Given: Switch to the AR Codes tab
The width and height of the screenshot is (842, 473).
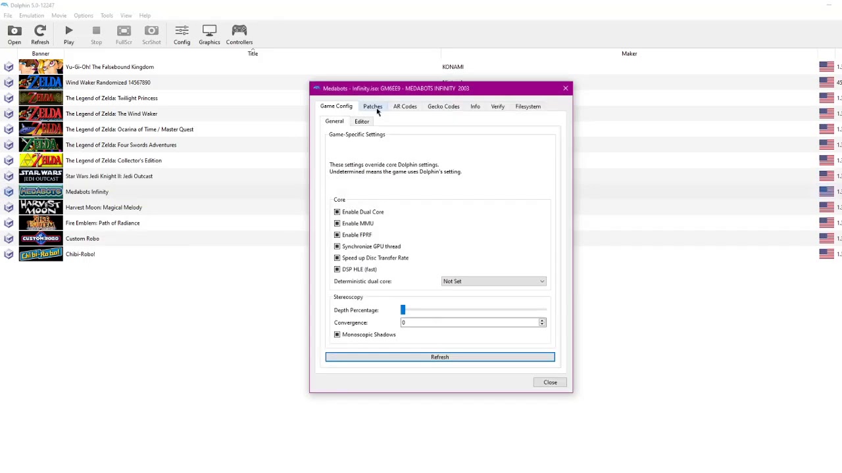Looking at the screenshot, I should pos(405,106).
